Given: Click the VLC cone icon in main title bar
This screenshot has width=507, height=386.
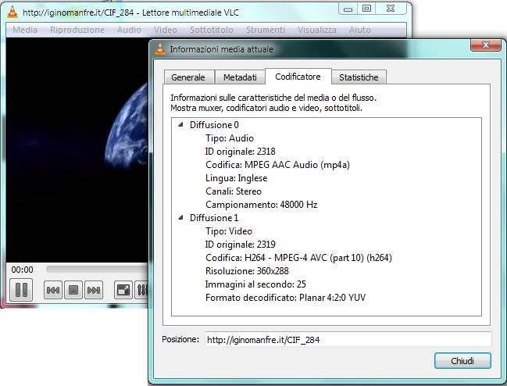Looking at the screenshot, I should [12, 12].
